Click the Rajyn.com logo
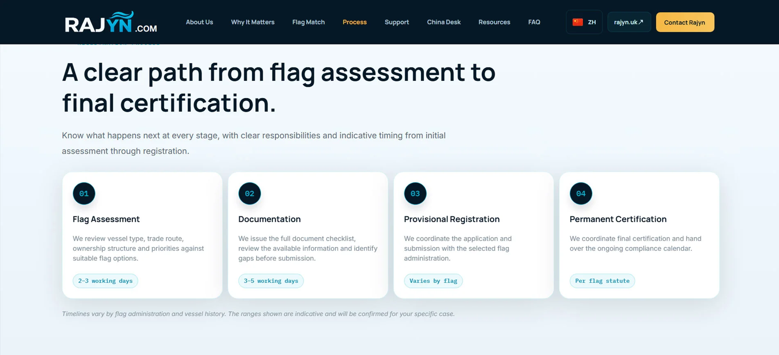The height and width of the screenshot is (355, 779). click(x=111, y=22)
